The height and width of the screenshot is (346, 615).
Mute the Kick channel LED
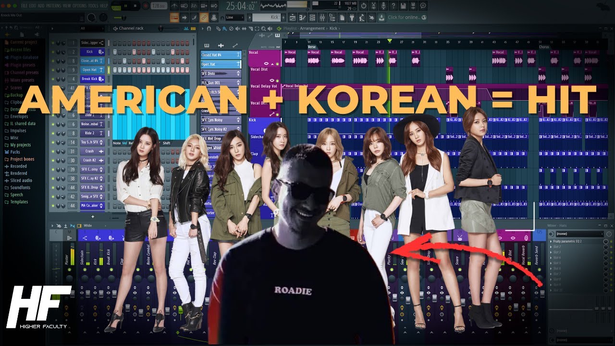pyautogui.click(x=52, y=51)
